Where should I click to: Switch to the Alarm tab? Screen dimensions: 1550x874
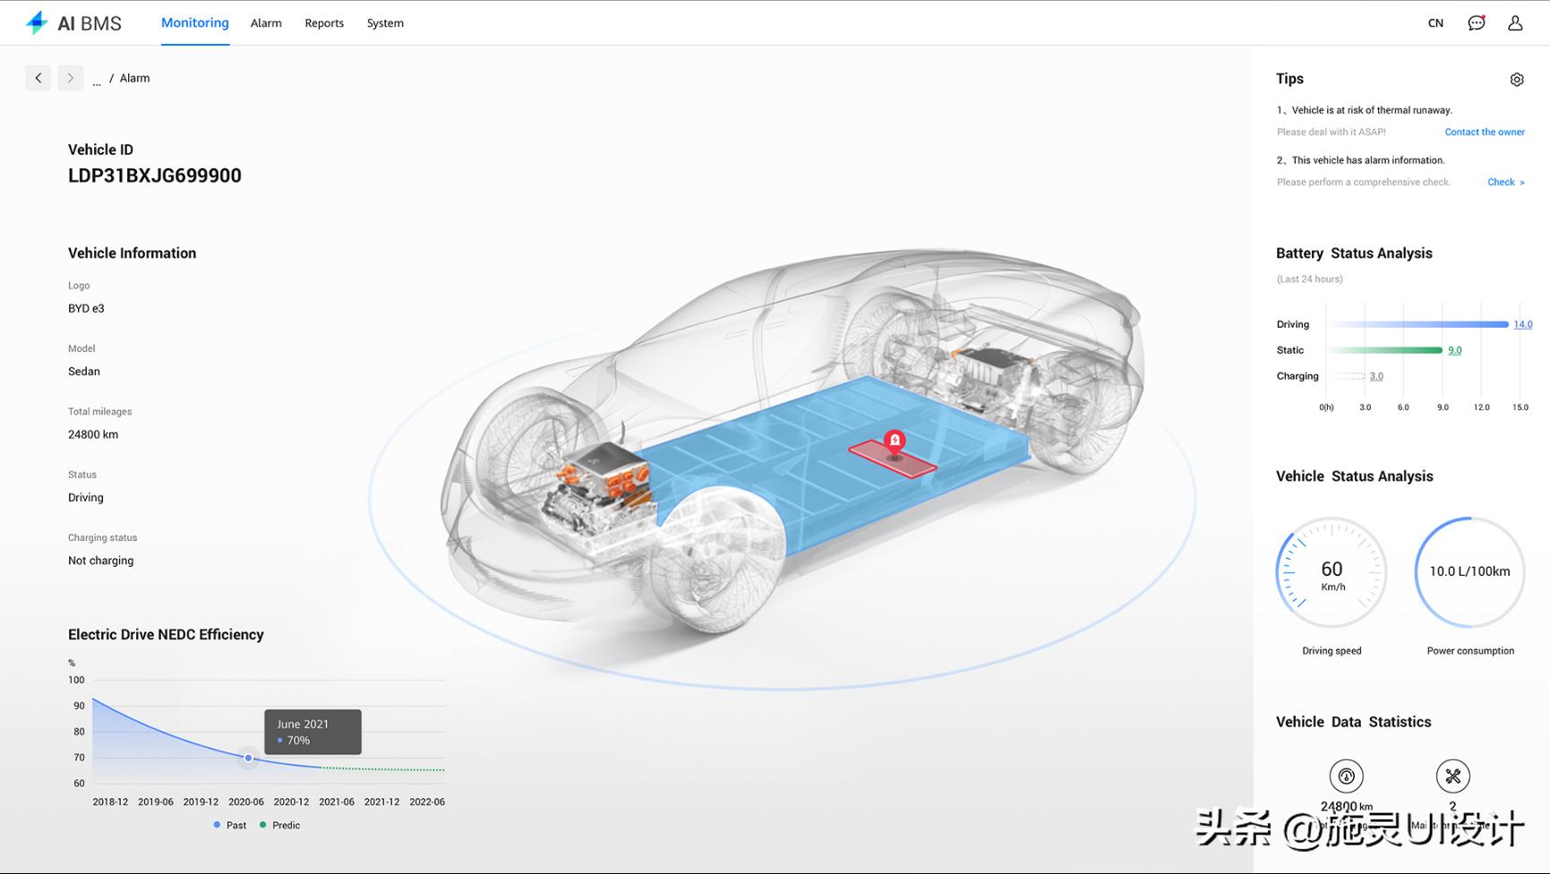pos(266,22)
